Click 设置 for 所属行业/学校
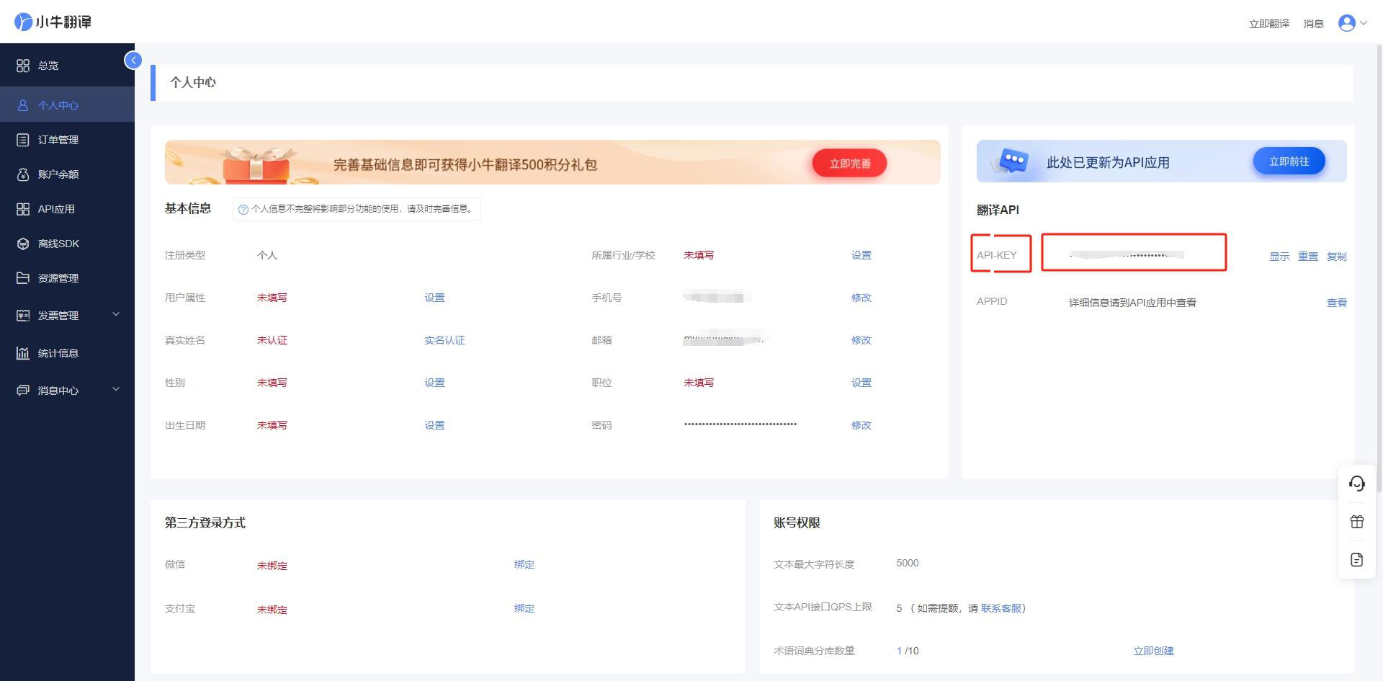Screen dimensions: 1383x681 861,255
